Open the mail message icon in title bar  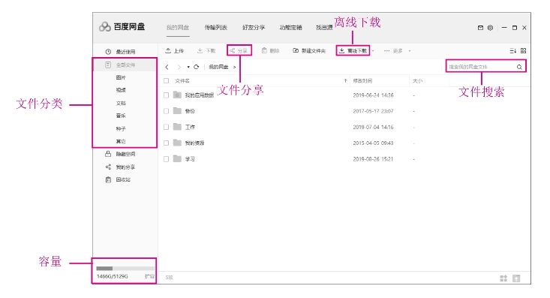point(480,28)
